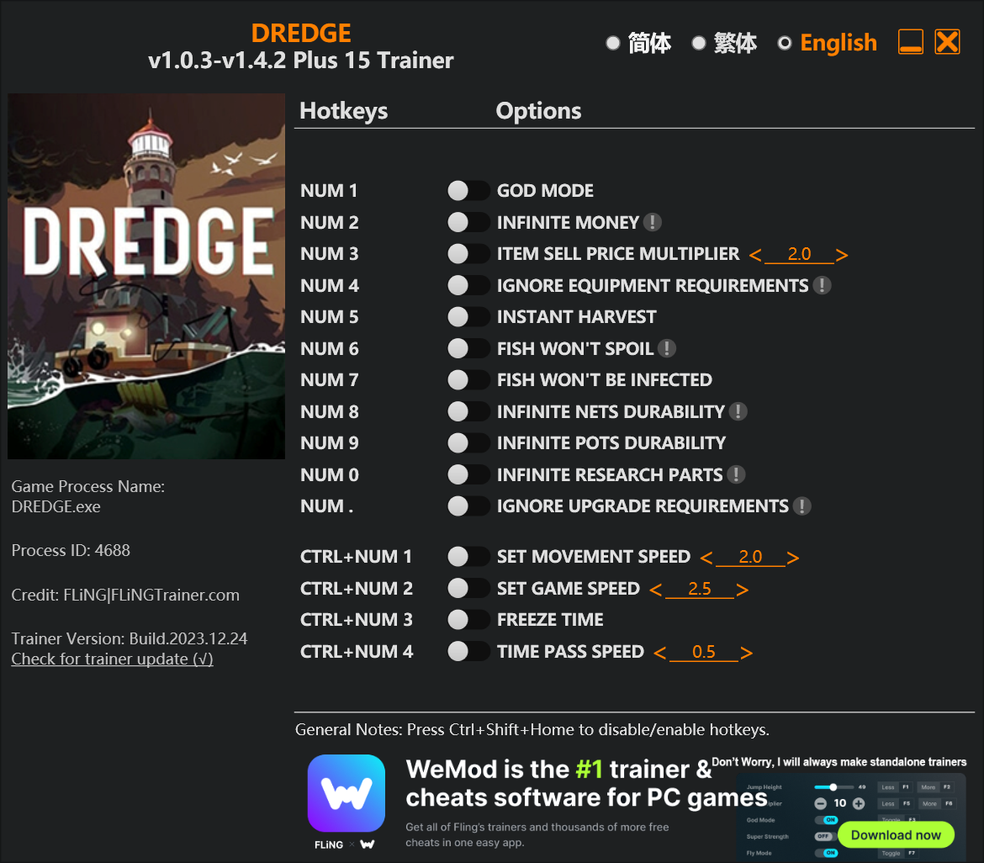Increase game speed using right arrow
This screenshot has width=984, height=863.
pos(743,590)
